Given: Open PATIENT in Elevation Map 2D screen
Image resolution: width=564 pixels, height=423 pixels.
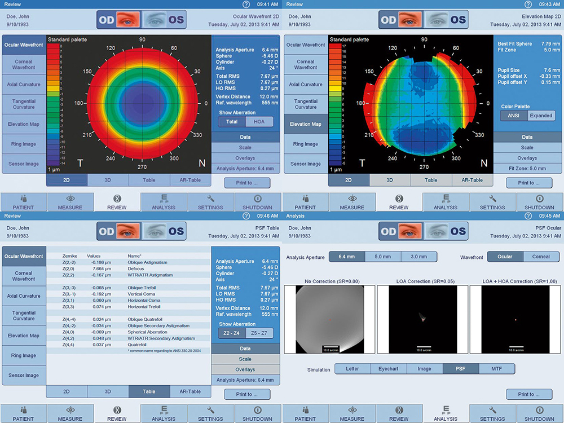Looking at the screenshot, I should point(305,202).
